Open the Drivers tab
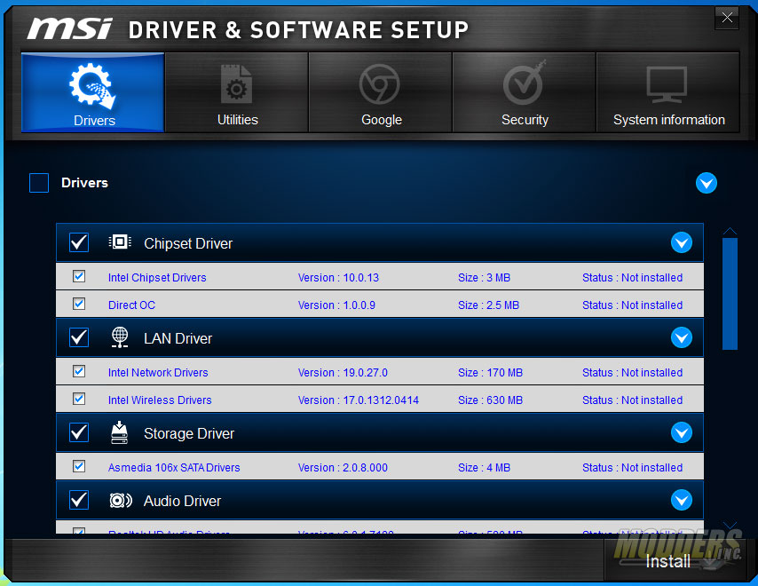 pyautogui.click(x=93, y=92)
